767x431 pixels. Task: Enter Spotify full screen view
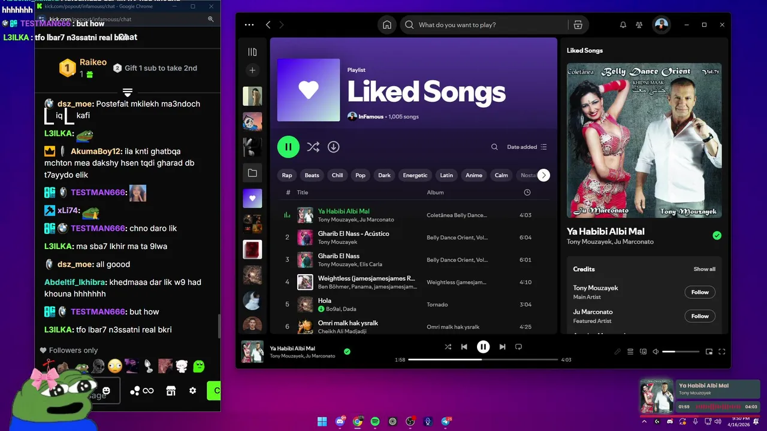(x=722, y=352)
